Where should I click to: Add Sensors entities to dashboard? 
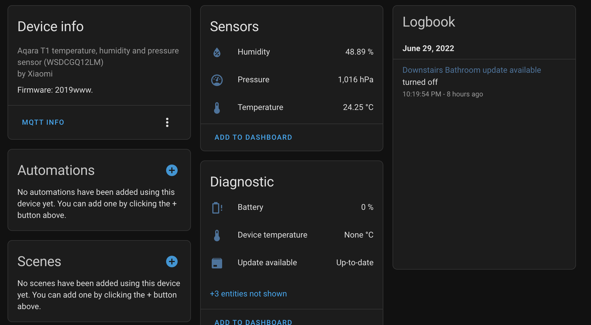pyautogui.click(x=253, y=137)
